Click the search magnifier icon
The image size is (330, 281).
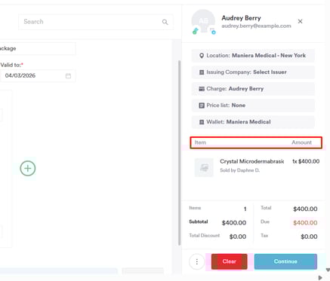[x=165, y=22]
